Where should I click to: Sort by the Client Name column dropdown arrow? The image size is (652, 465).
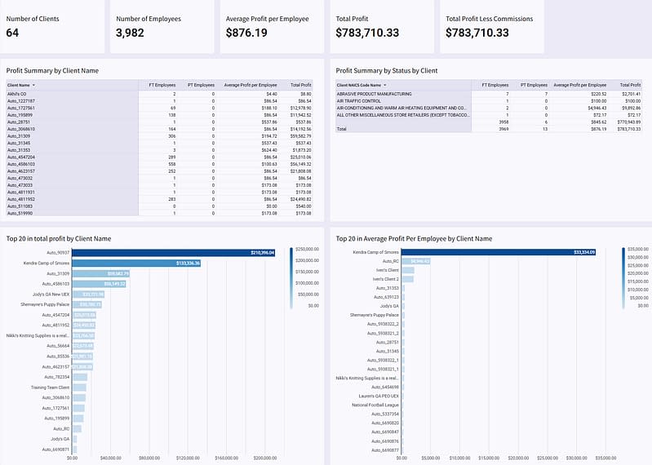pos(33,85)
